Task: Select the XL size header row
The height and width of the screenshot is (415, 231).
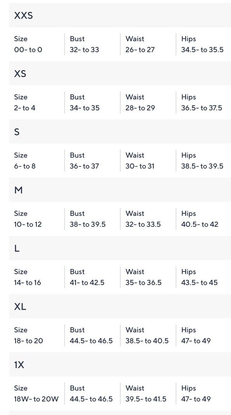Action: tap(120, 306)
